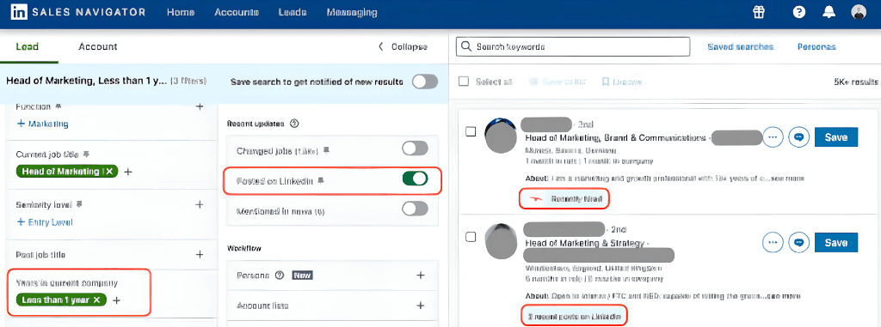Click the 5K+ results count
This screenshot has width=881, height=327.
(856, 82)
